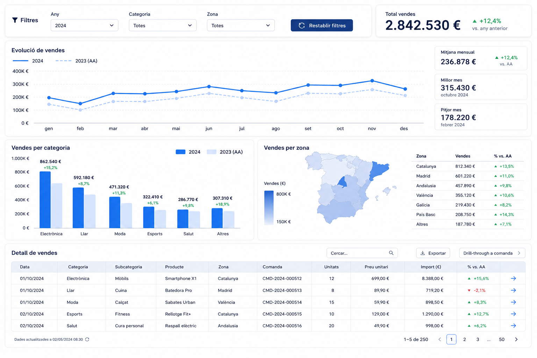Viewport: 537px width, 358px height.
Task: Click the Exportar button
Action: coord(433,253)
